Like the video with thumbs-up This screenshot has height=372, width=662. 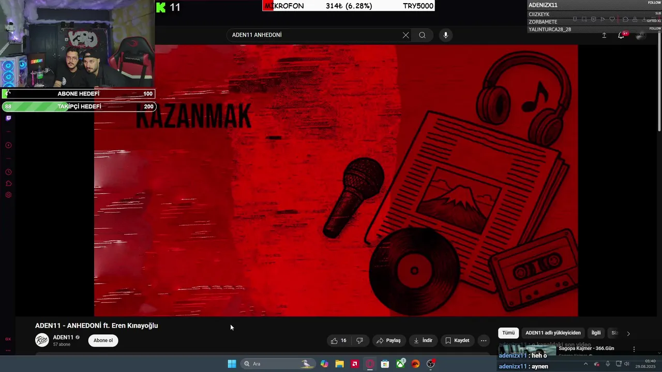339,340
